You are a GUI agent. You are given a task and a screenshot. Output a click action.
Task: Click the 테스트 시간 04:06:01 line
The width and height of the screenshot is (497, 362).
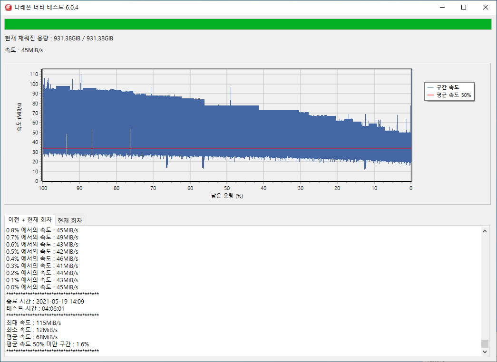click(35, 308)
